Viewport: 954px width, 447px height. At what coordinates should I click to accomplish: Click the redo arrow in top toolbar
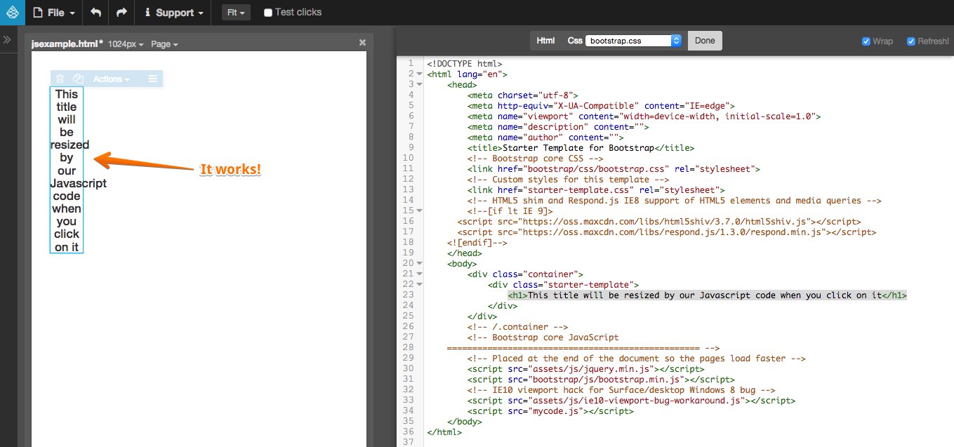click(121, 13)
